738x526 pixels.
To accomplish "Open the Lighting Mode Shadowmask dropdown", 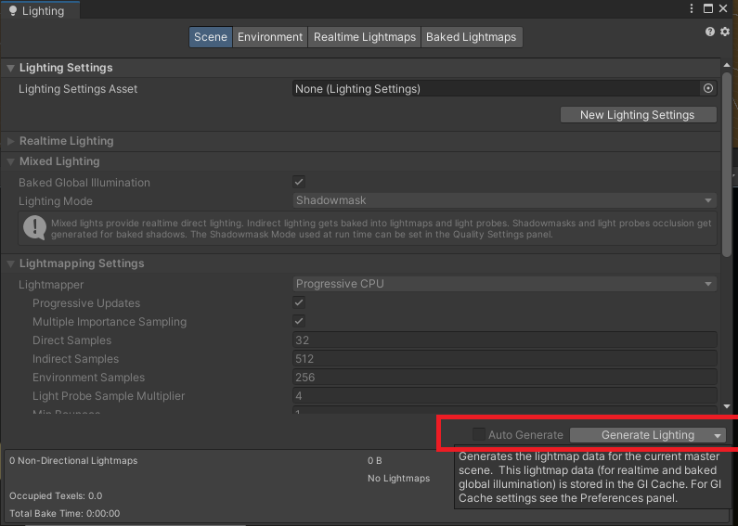I will point(504,201).
